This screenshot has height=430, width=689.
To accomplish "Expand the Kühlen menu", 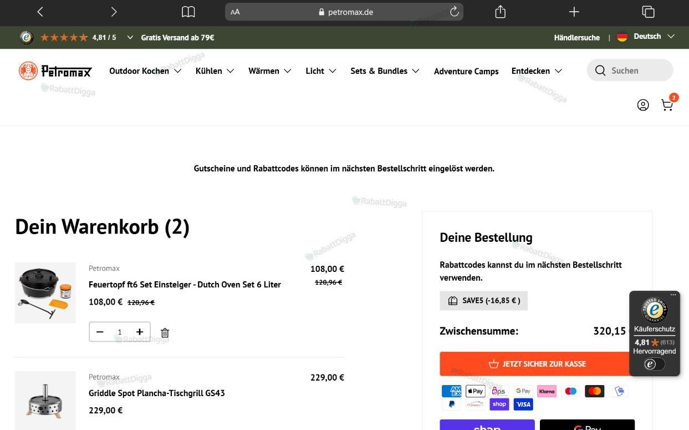I will [x=215, y=71].
